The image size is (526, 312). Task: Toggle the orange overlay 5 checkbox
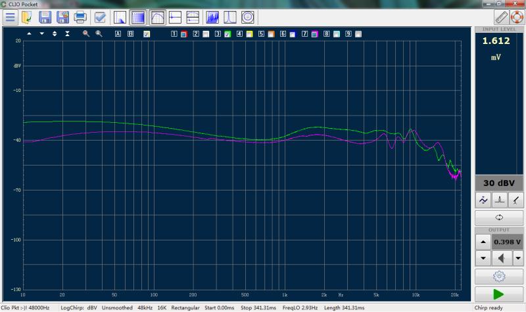(271, 34)
